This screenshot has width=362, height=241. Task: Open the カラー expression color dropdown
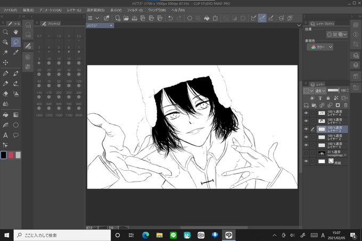(x=320, y=47)
